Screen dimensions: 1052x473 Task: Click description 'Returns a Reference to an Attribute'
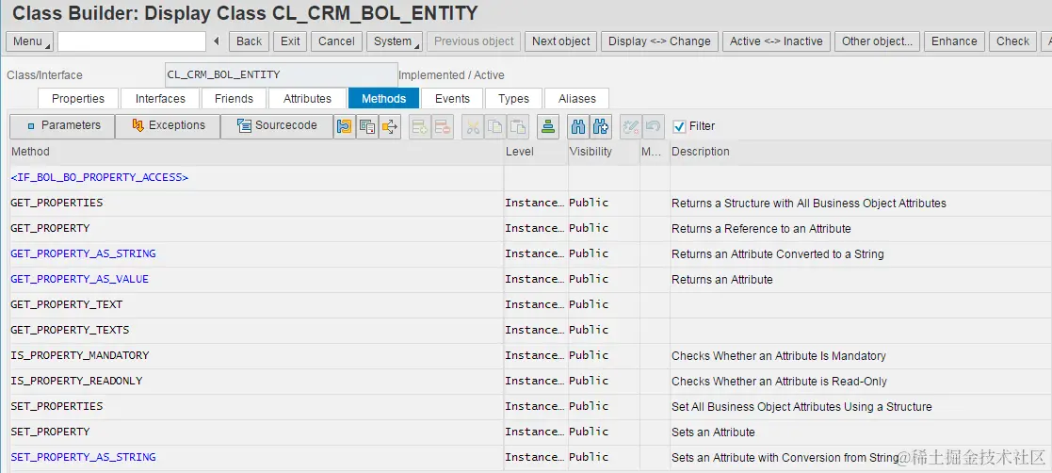click(x=761, y=229)
